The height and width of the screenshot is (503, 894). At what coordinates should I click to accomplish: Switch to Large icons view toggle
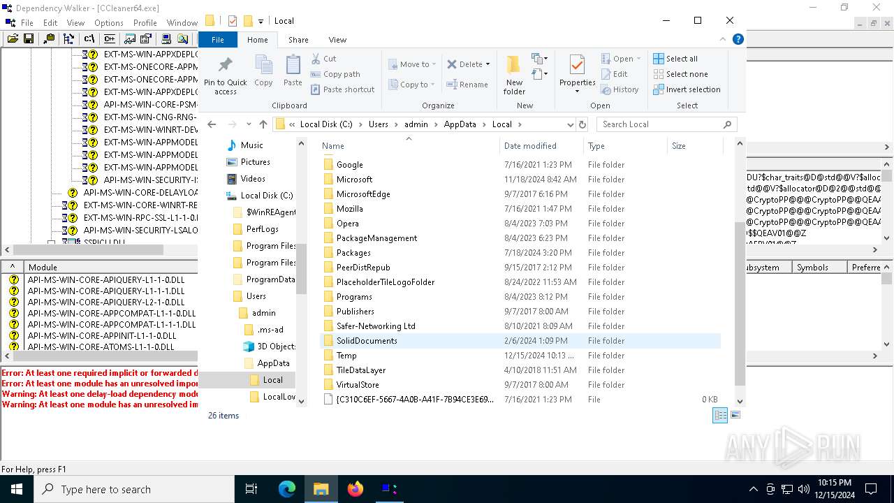coord(735,415)
